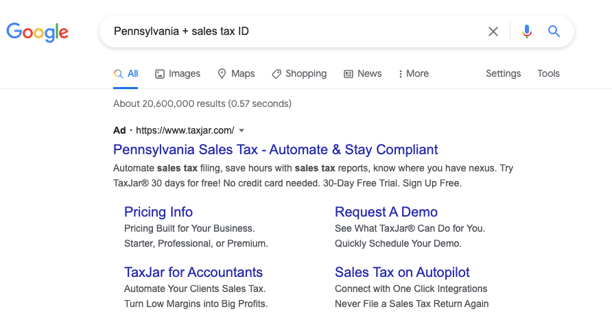The image size is (612, 329).
Task: Start voice search with microphone icon
Action: [527, 32]
